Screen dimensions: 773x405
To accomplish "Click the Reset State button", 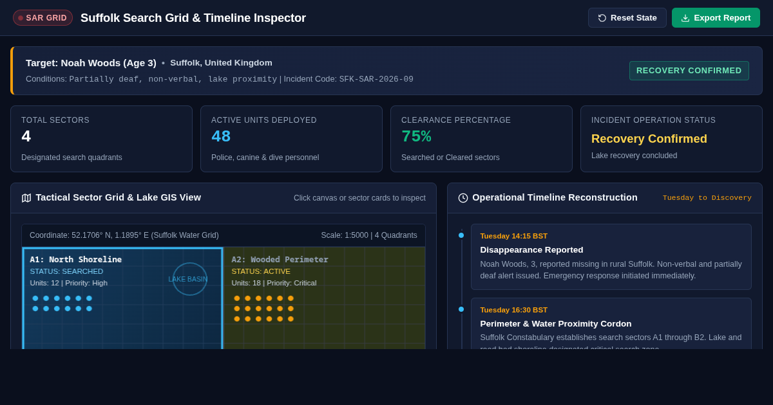I will click(x=627, y=18).
